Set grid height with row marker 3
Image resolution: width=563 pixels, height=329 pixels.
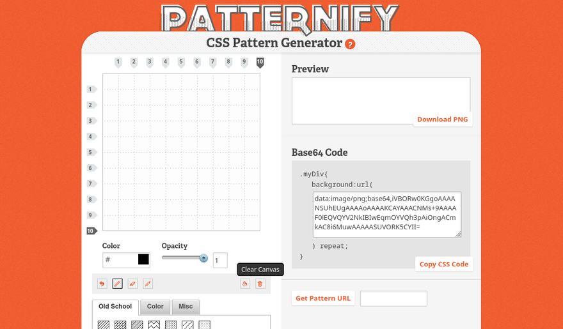92,121
